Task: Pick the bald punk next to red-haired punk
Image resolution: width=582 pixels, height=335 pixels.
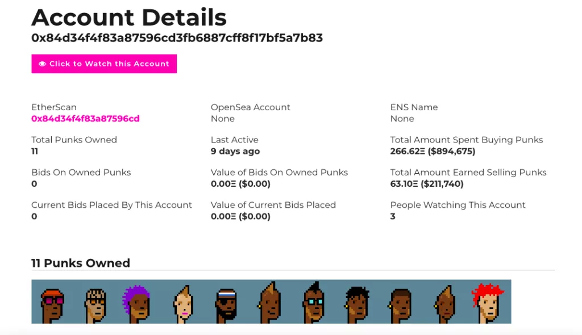Action: (444, 304)
